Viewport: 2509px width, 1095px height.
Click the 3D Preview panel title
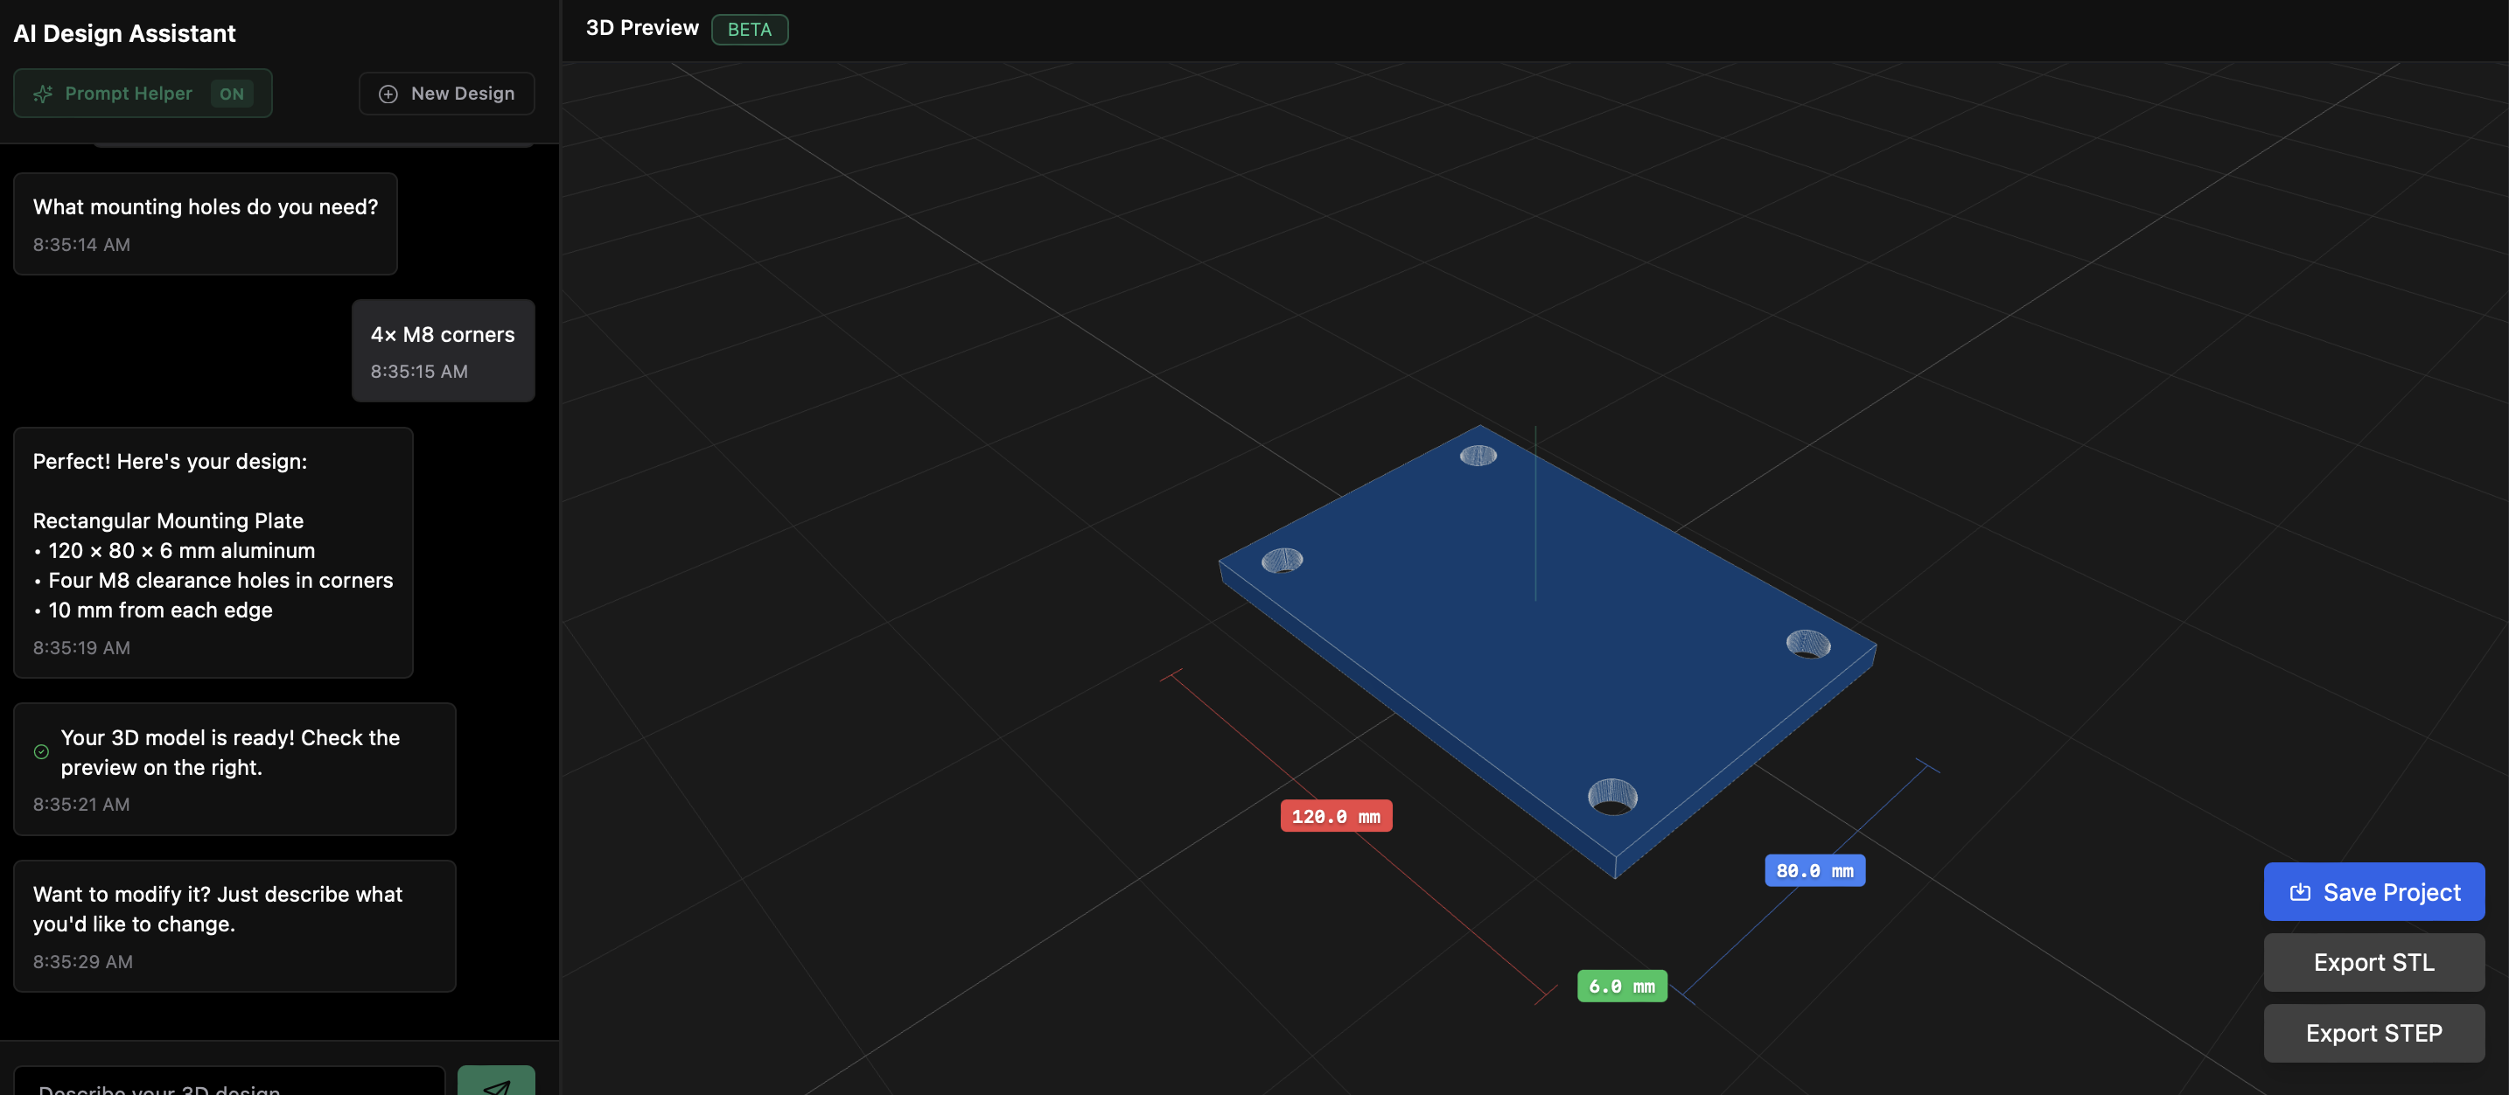[x=642, y=27]
